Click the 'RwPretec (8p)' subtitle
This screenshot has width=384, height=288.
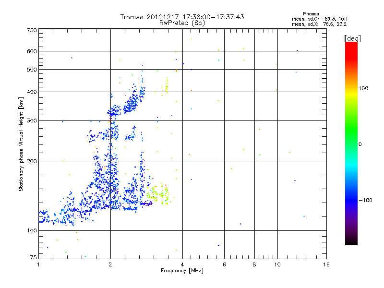pyautogui.click(x=182, y=23)
